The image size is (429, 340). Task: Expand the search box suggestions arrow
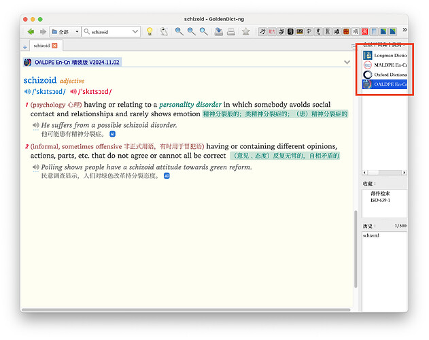point(135,32)
